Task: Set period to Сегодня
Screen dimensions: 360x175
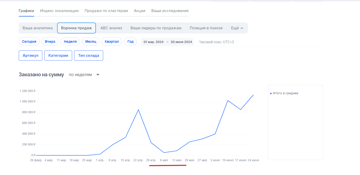Action: [x=29, y=41]
